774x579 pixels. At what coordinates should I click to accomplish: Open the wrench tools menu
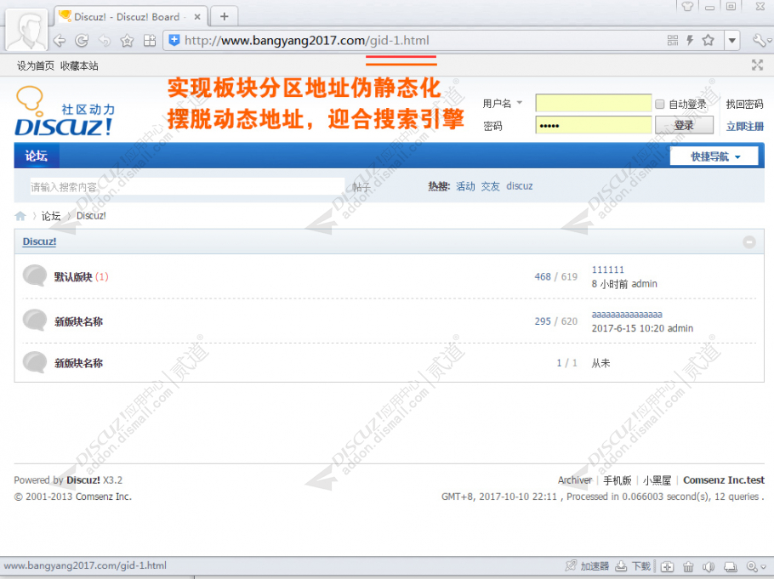(x=760, y=41)
